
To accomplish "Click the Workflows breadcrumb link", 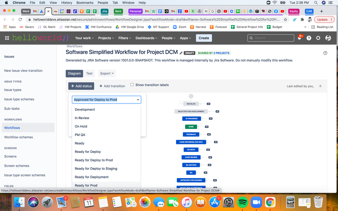I will [75, 46].
